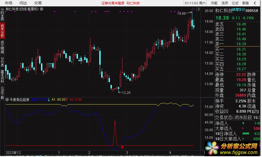This screenshot has height=157, width=262.
Task: Switch to 分价表 sidebar tab
Action: (2, 62)
